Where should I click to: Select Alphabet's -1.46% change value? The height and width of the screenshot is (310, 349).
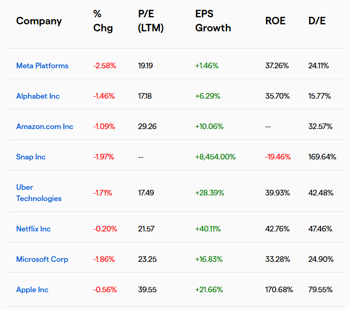coord(104,96)
